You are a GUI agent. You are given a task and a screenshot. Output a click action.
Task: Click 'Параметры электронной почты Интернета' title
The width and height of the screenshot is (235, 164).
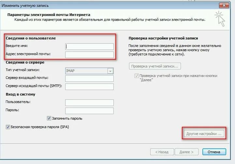(49, 15)
